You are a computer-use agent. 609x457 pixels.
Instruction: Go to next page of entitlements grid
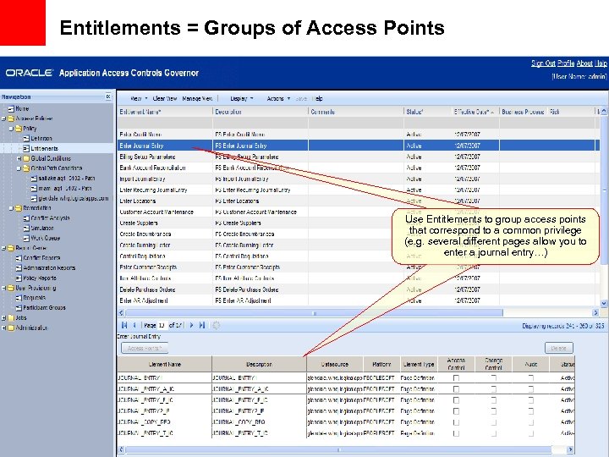191,325
